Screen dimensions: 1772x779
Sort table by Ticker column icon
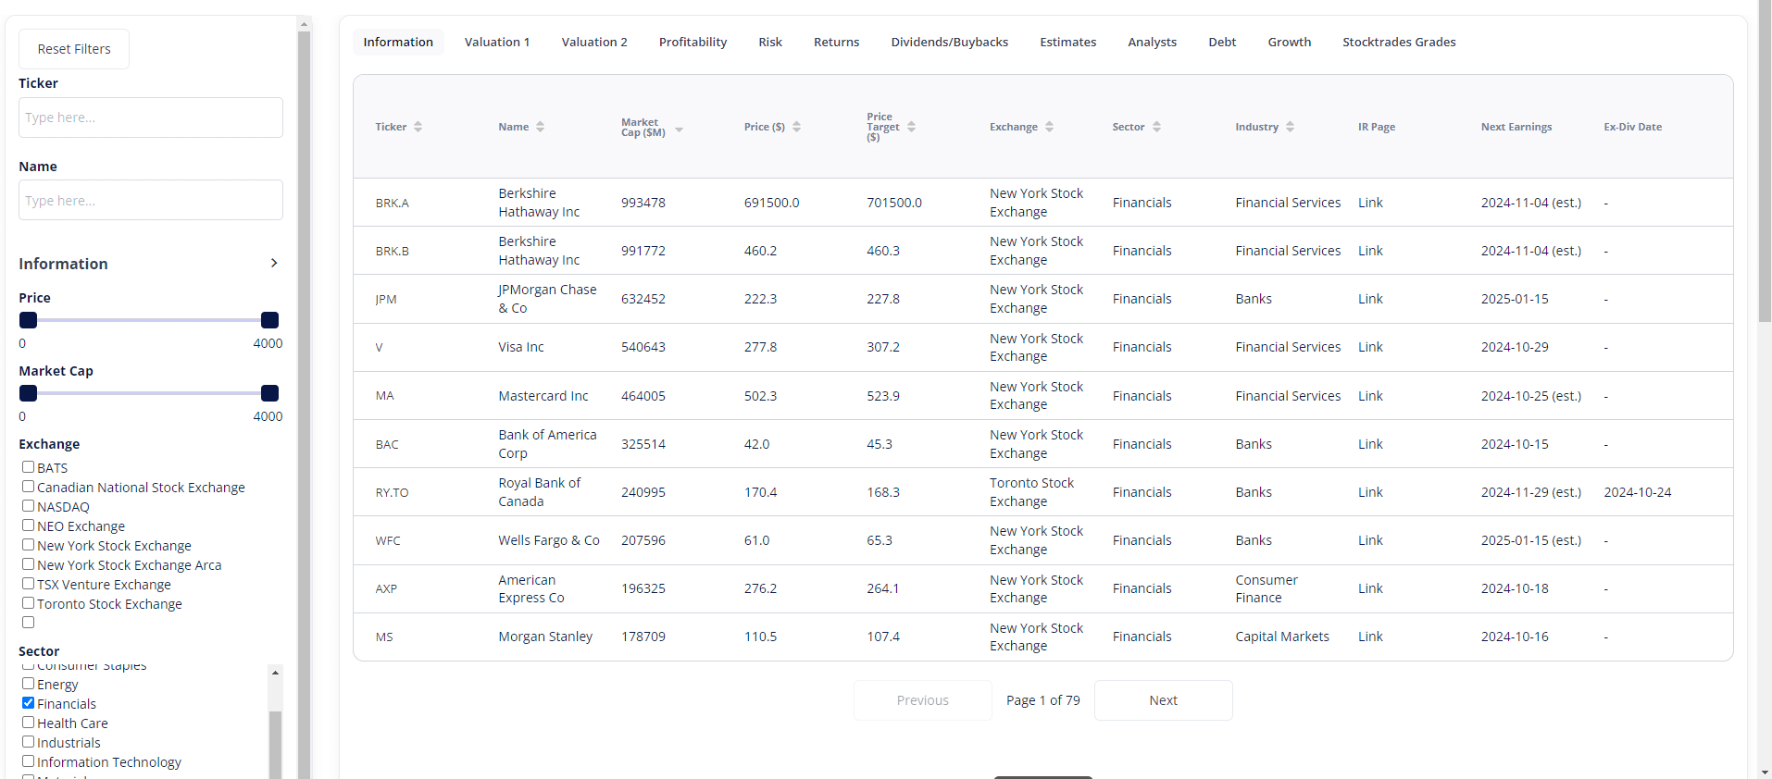click(418, 127)
